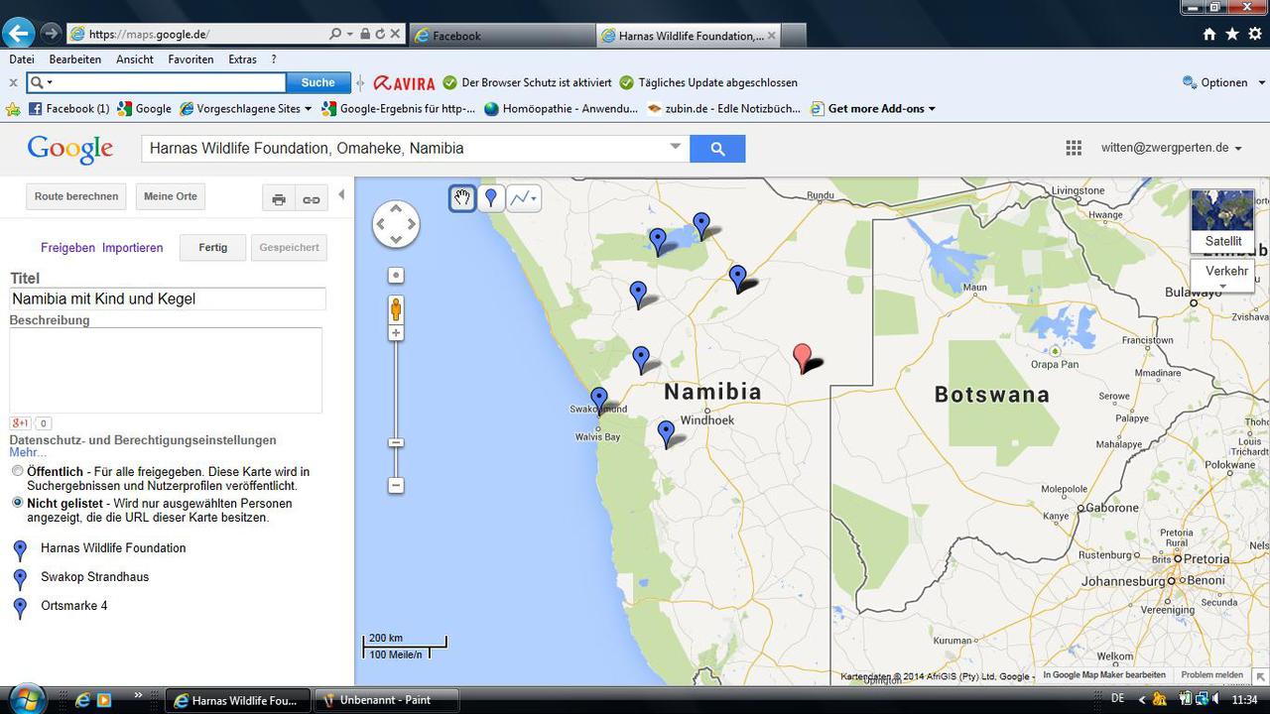Click the Importieren link
This screenshot has width=1270, height=714.
point(132,248)
